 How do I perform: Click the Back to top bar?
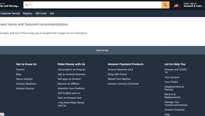pos(102,50)
